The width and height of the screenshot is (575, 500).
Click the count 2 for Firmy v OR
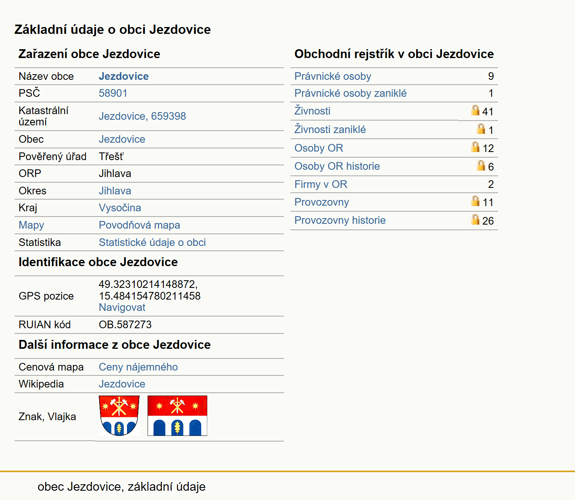[491, 184]
